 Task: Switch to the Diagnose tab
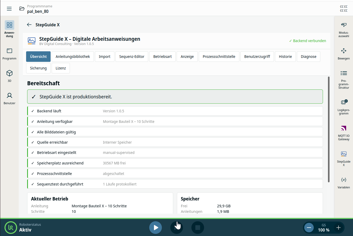tap(309, 57)
